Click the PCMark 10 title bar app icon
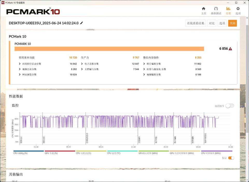Image resolution: width=249 pixels, height=182 pixels. (3, 3)
